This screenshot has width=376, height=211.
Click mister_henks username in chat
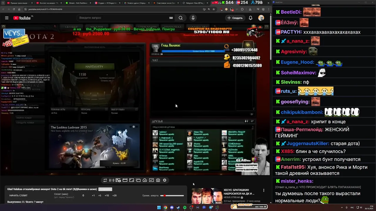click(297, 181)
